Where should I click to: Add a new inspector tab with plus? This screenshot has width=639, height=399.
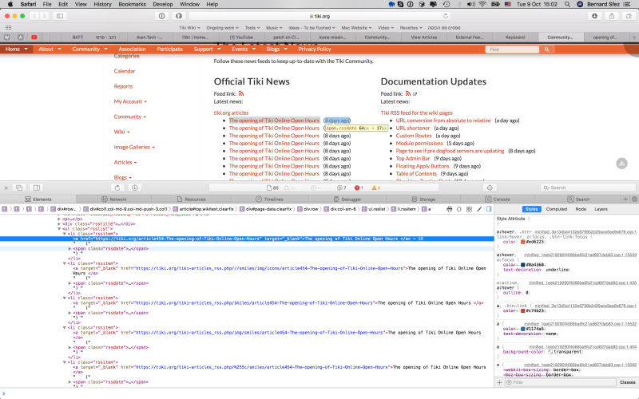point(625,199)
